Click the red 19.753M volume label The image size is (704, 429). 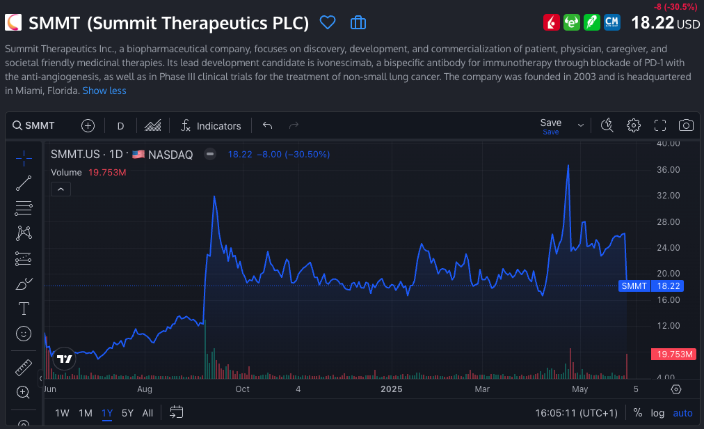click(674, 354)
